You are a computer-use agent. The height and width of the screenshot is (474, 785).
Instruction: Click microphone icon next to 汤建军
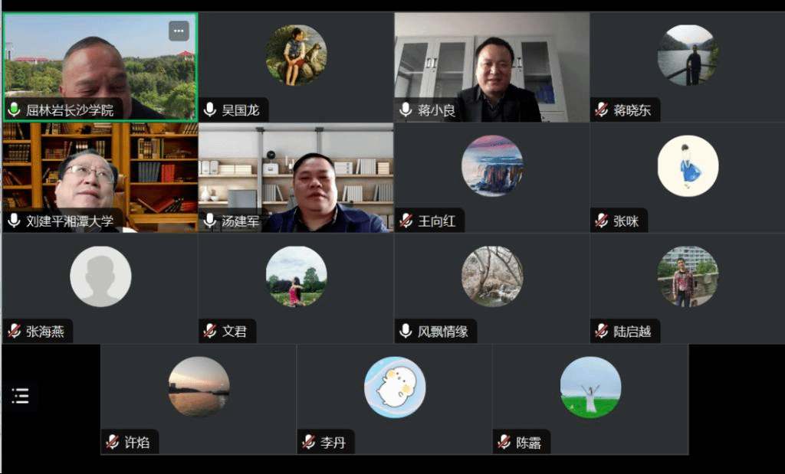click(x=210, y=221)
